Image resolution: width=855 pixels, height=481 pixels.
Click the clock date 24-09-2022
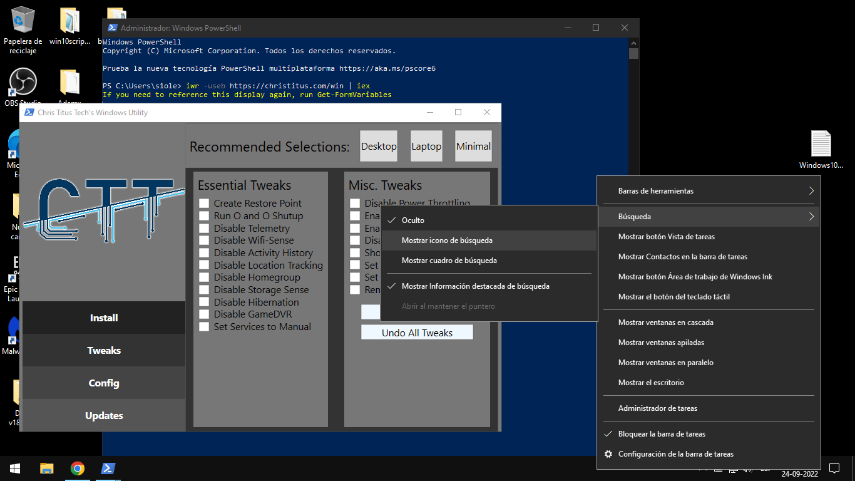coord(801,474)
